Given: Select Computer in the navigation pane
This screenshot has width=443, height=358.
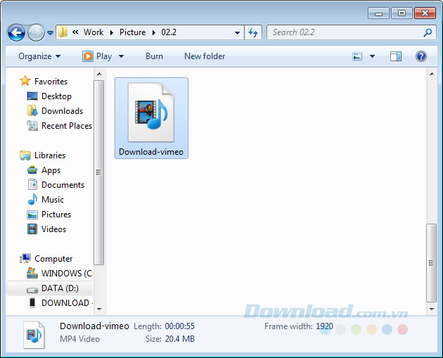Looking at the screenshot, I should [53, 259].
